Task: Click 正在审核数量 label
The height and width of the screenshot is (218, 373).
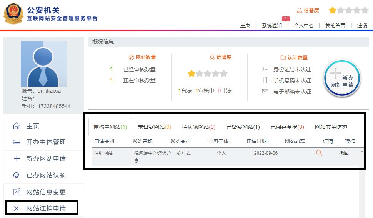Action: coord(139,80)
